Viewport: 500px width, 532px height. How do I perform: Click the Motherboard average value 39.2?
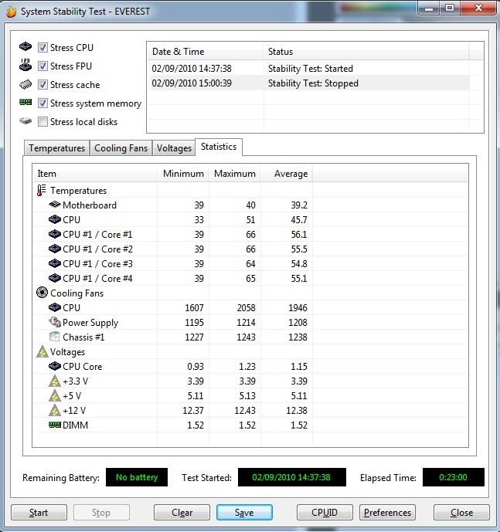[299, 205]
